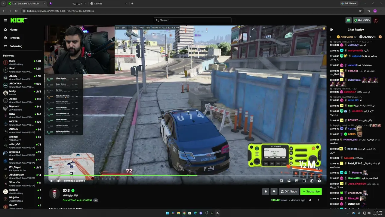Switch to the 'SXB - Watch the VOD on Kick' tab
This screenshot has width=385, height=217.
click(x=26, y=4)
